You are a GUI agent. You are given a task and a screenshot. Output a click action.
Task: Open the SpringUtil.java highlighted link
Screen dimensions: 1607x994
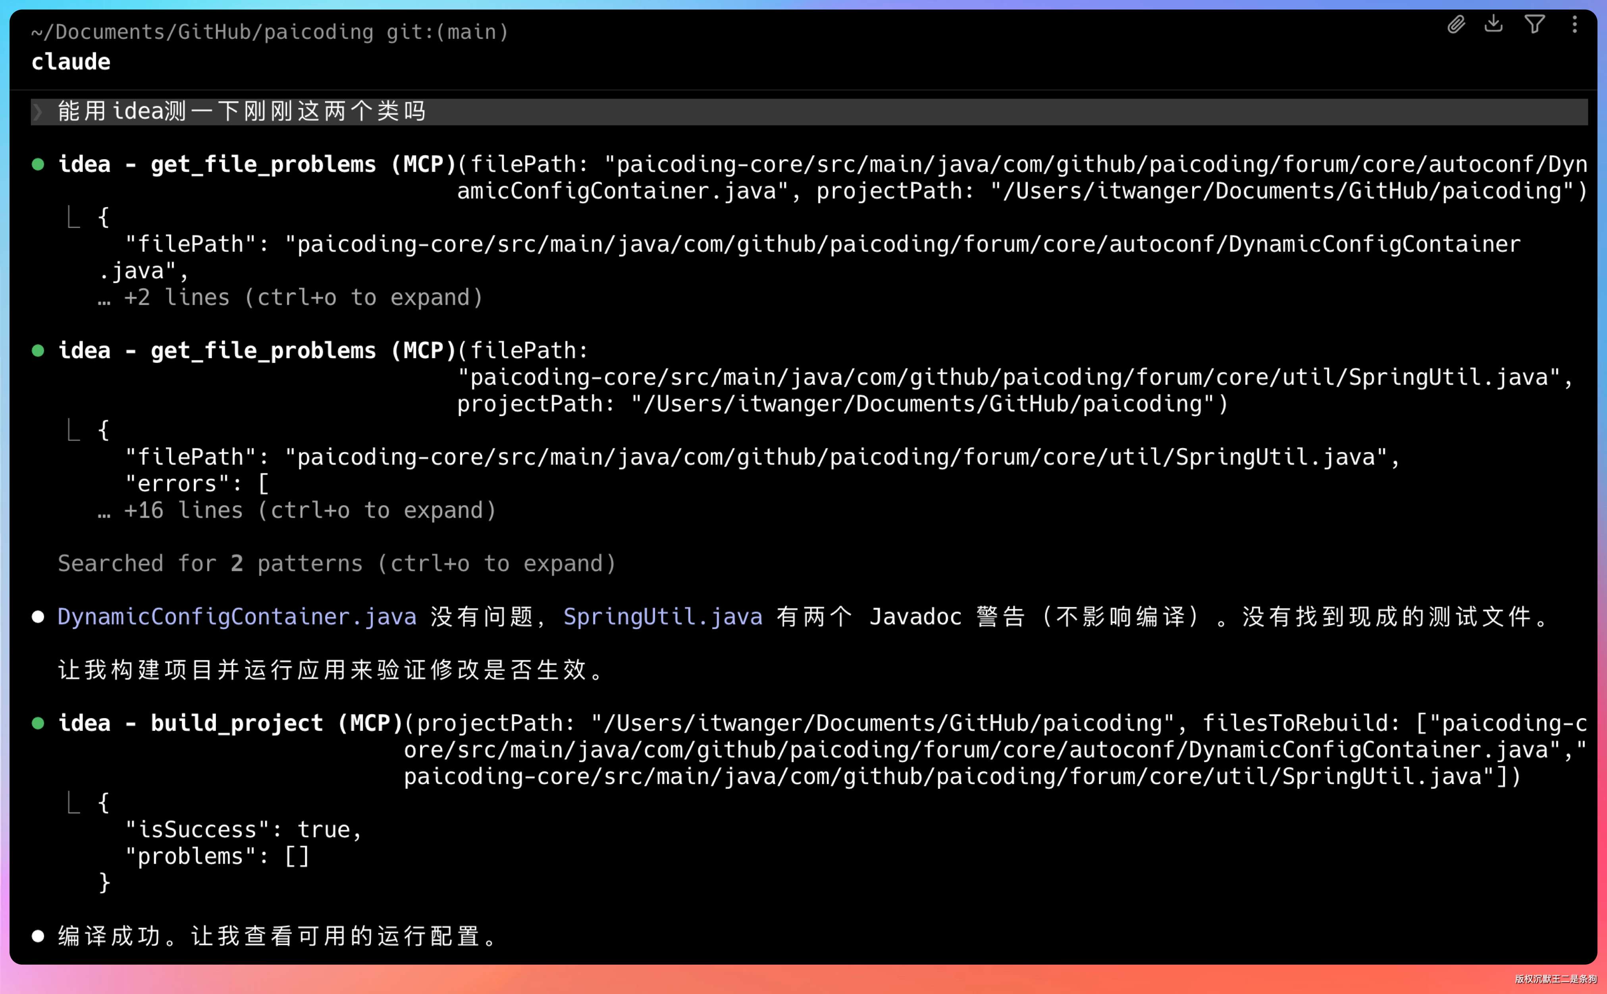(663, 616)
